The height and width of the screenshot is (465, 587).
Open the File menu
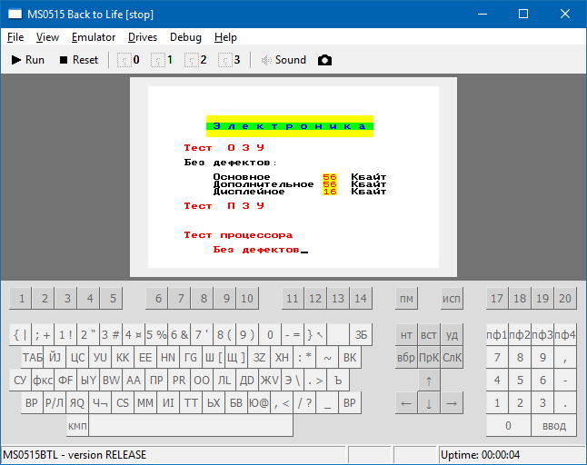(x=15, y=37)
